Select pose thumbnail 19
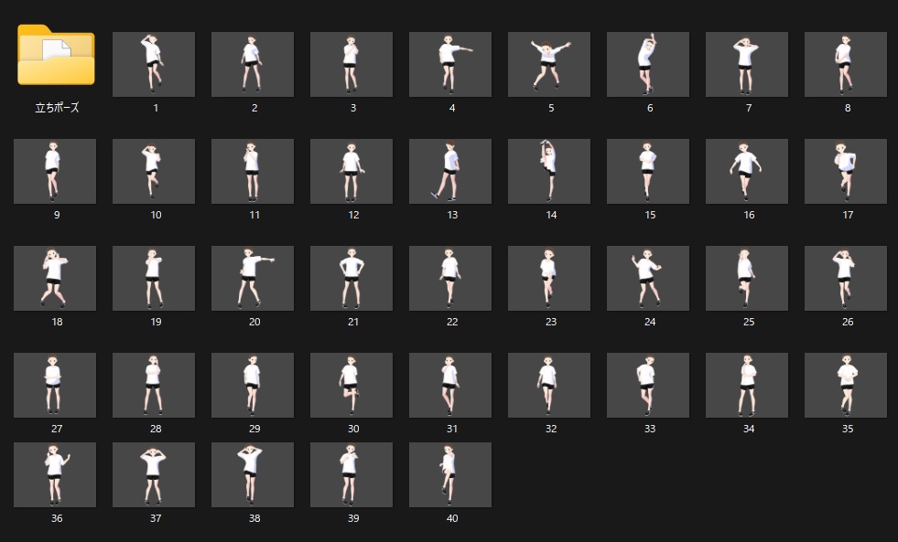This screenshot has height=542, width=898. [154, 278]
